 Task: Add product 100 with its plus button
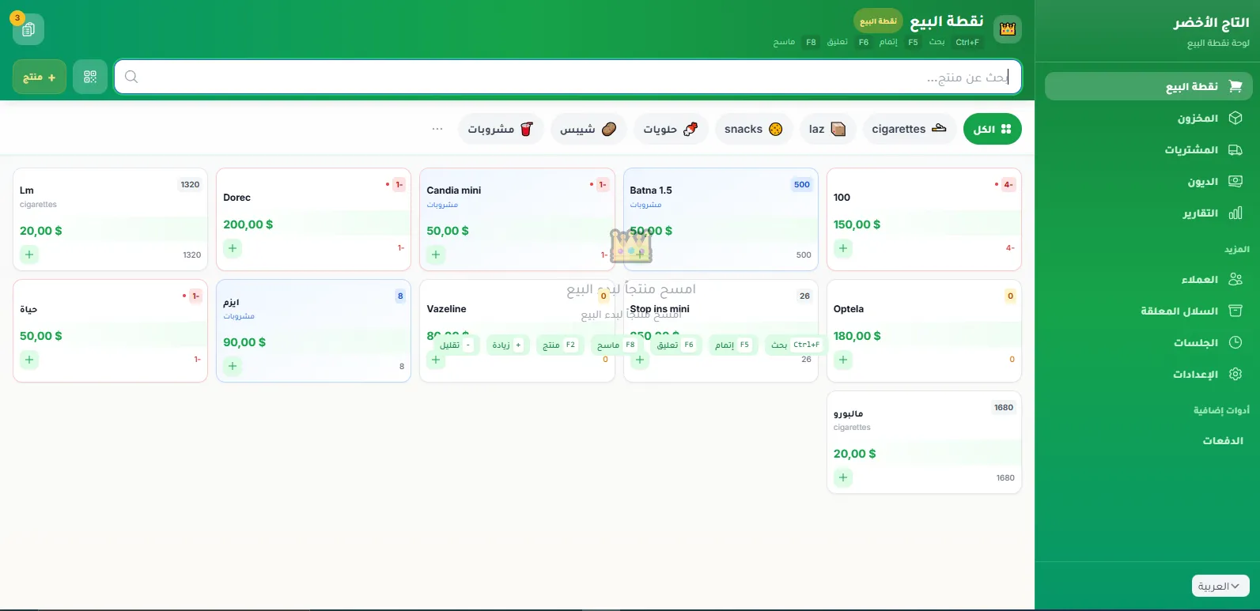point(843,248)
